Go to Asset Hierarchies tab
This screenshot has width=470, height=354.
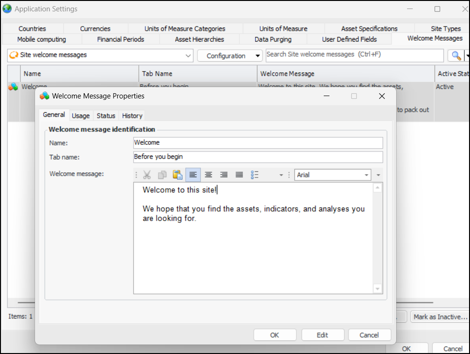click(x=199, y=39)
